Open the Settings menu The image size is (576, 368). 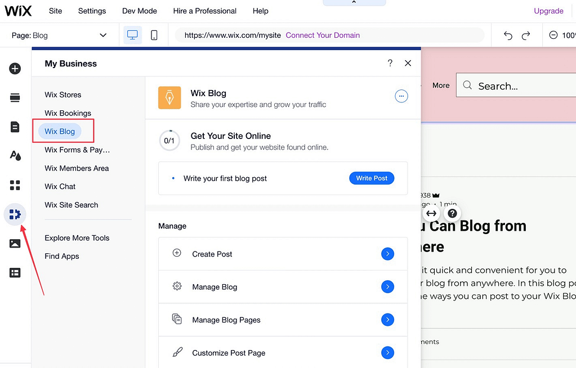(x=92, y=11)
